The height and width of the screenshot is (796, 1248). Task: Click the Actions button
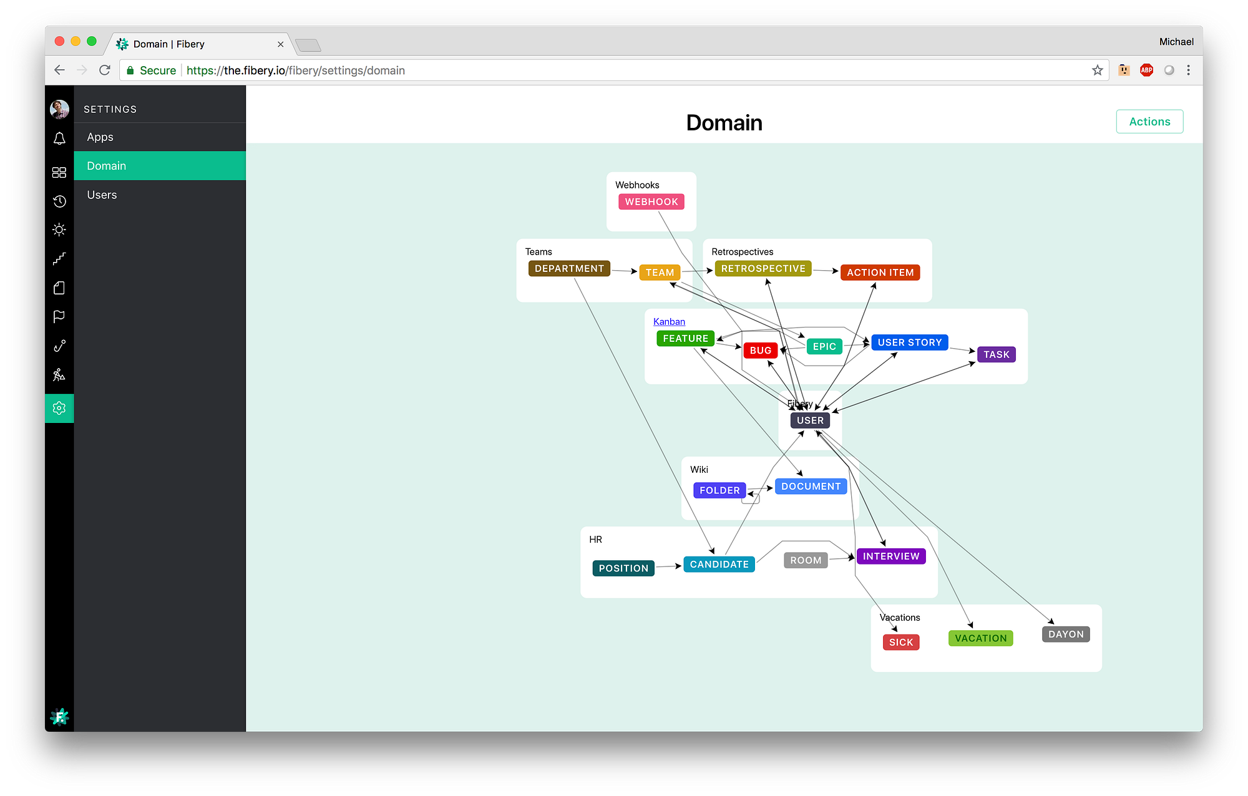pos(1149,121)
